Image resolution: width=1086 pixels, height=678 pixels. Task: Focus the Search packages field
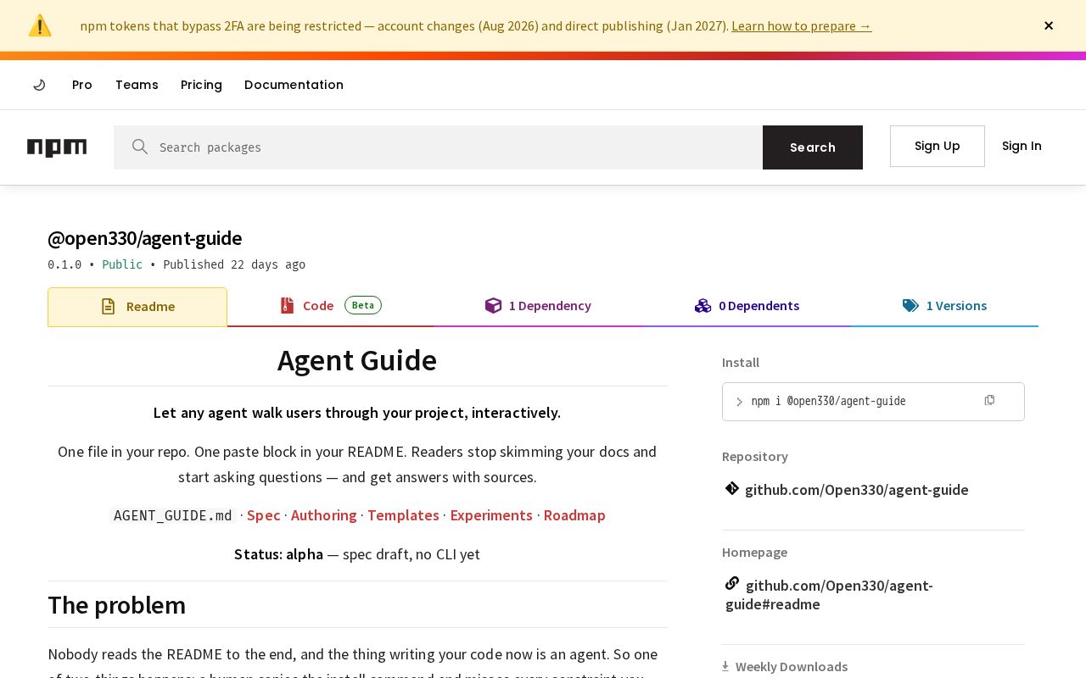coord(438,147)
